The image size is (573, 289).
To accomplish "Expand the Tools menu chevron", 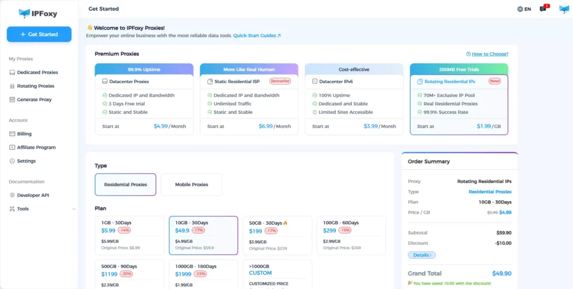I will pos(74,209).
